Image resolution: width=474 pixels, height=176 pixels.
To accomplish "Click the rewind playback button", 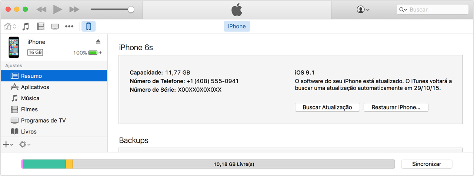I will tap(41, 10).
